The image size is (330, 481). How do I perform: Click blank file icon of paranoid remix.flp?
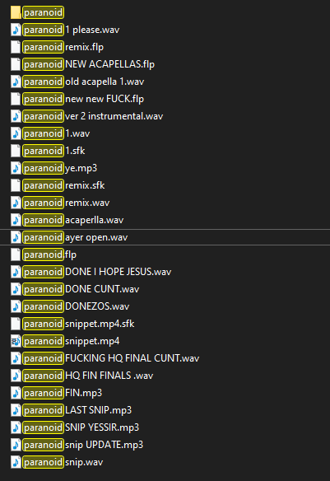coord(16,47)
